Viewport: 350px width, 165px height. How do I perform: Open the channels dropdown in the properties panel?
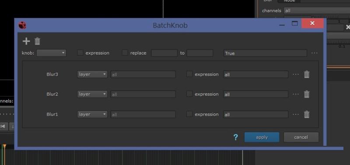(x=317, y=10)
